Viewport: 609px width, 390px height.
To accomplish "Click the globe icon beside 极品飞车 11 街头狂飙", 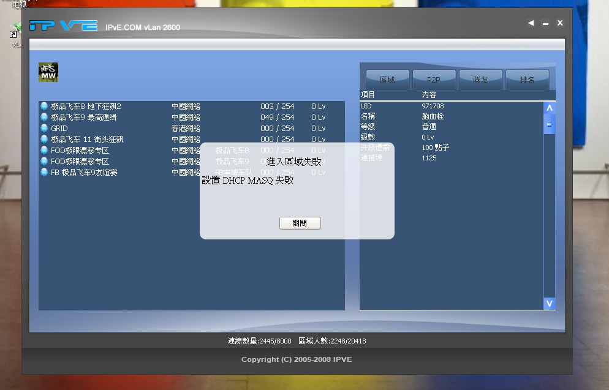I will (44, 139).
